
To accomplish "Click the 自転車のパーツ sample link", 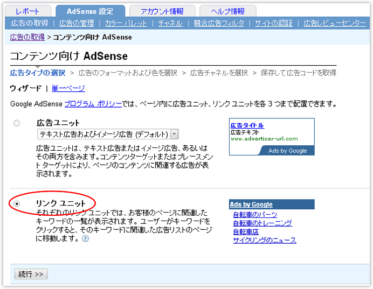I will point(255,215).
